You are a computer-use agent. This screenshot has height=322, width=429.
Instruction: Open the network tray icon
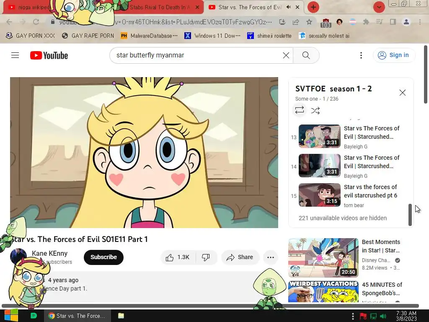[373, 316]
